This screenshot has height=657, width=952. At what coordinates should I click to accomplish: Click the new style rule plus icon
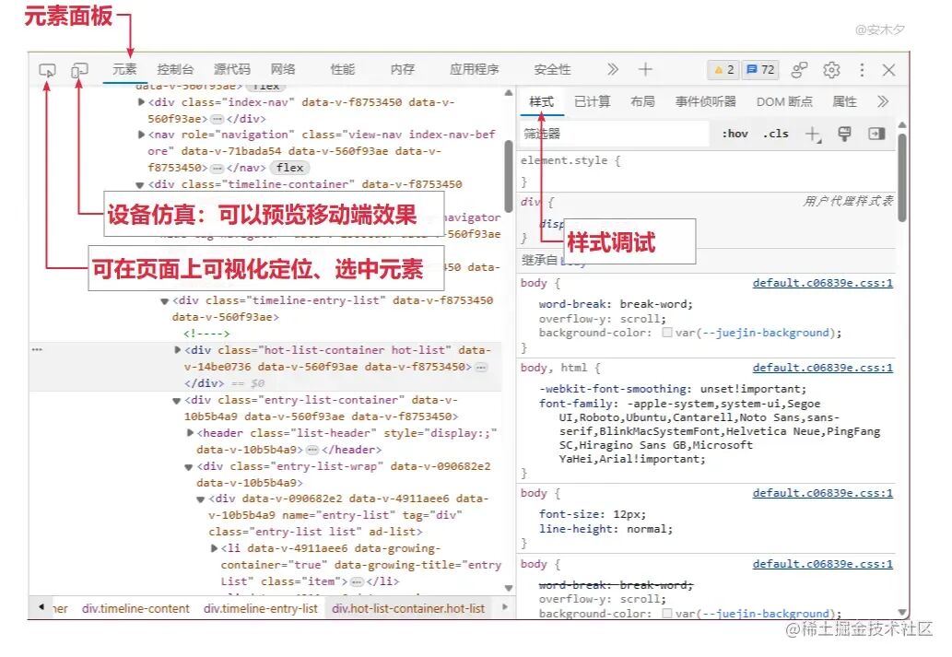click(813, 135)
